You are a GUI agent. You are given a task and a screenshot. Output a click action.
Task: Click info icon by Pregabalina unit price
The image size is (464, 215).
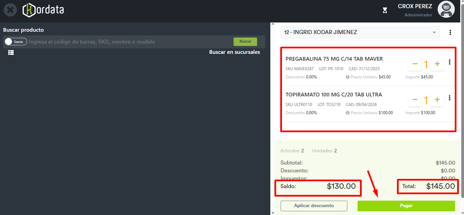coord(347,77)
